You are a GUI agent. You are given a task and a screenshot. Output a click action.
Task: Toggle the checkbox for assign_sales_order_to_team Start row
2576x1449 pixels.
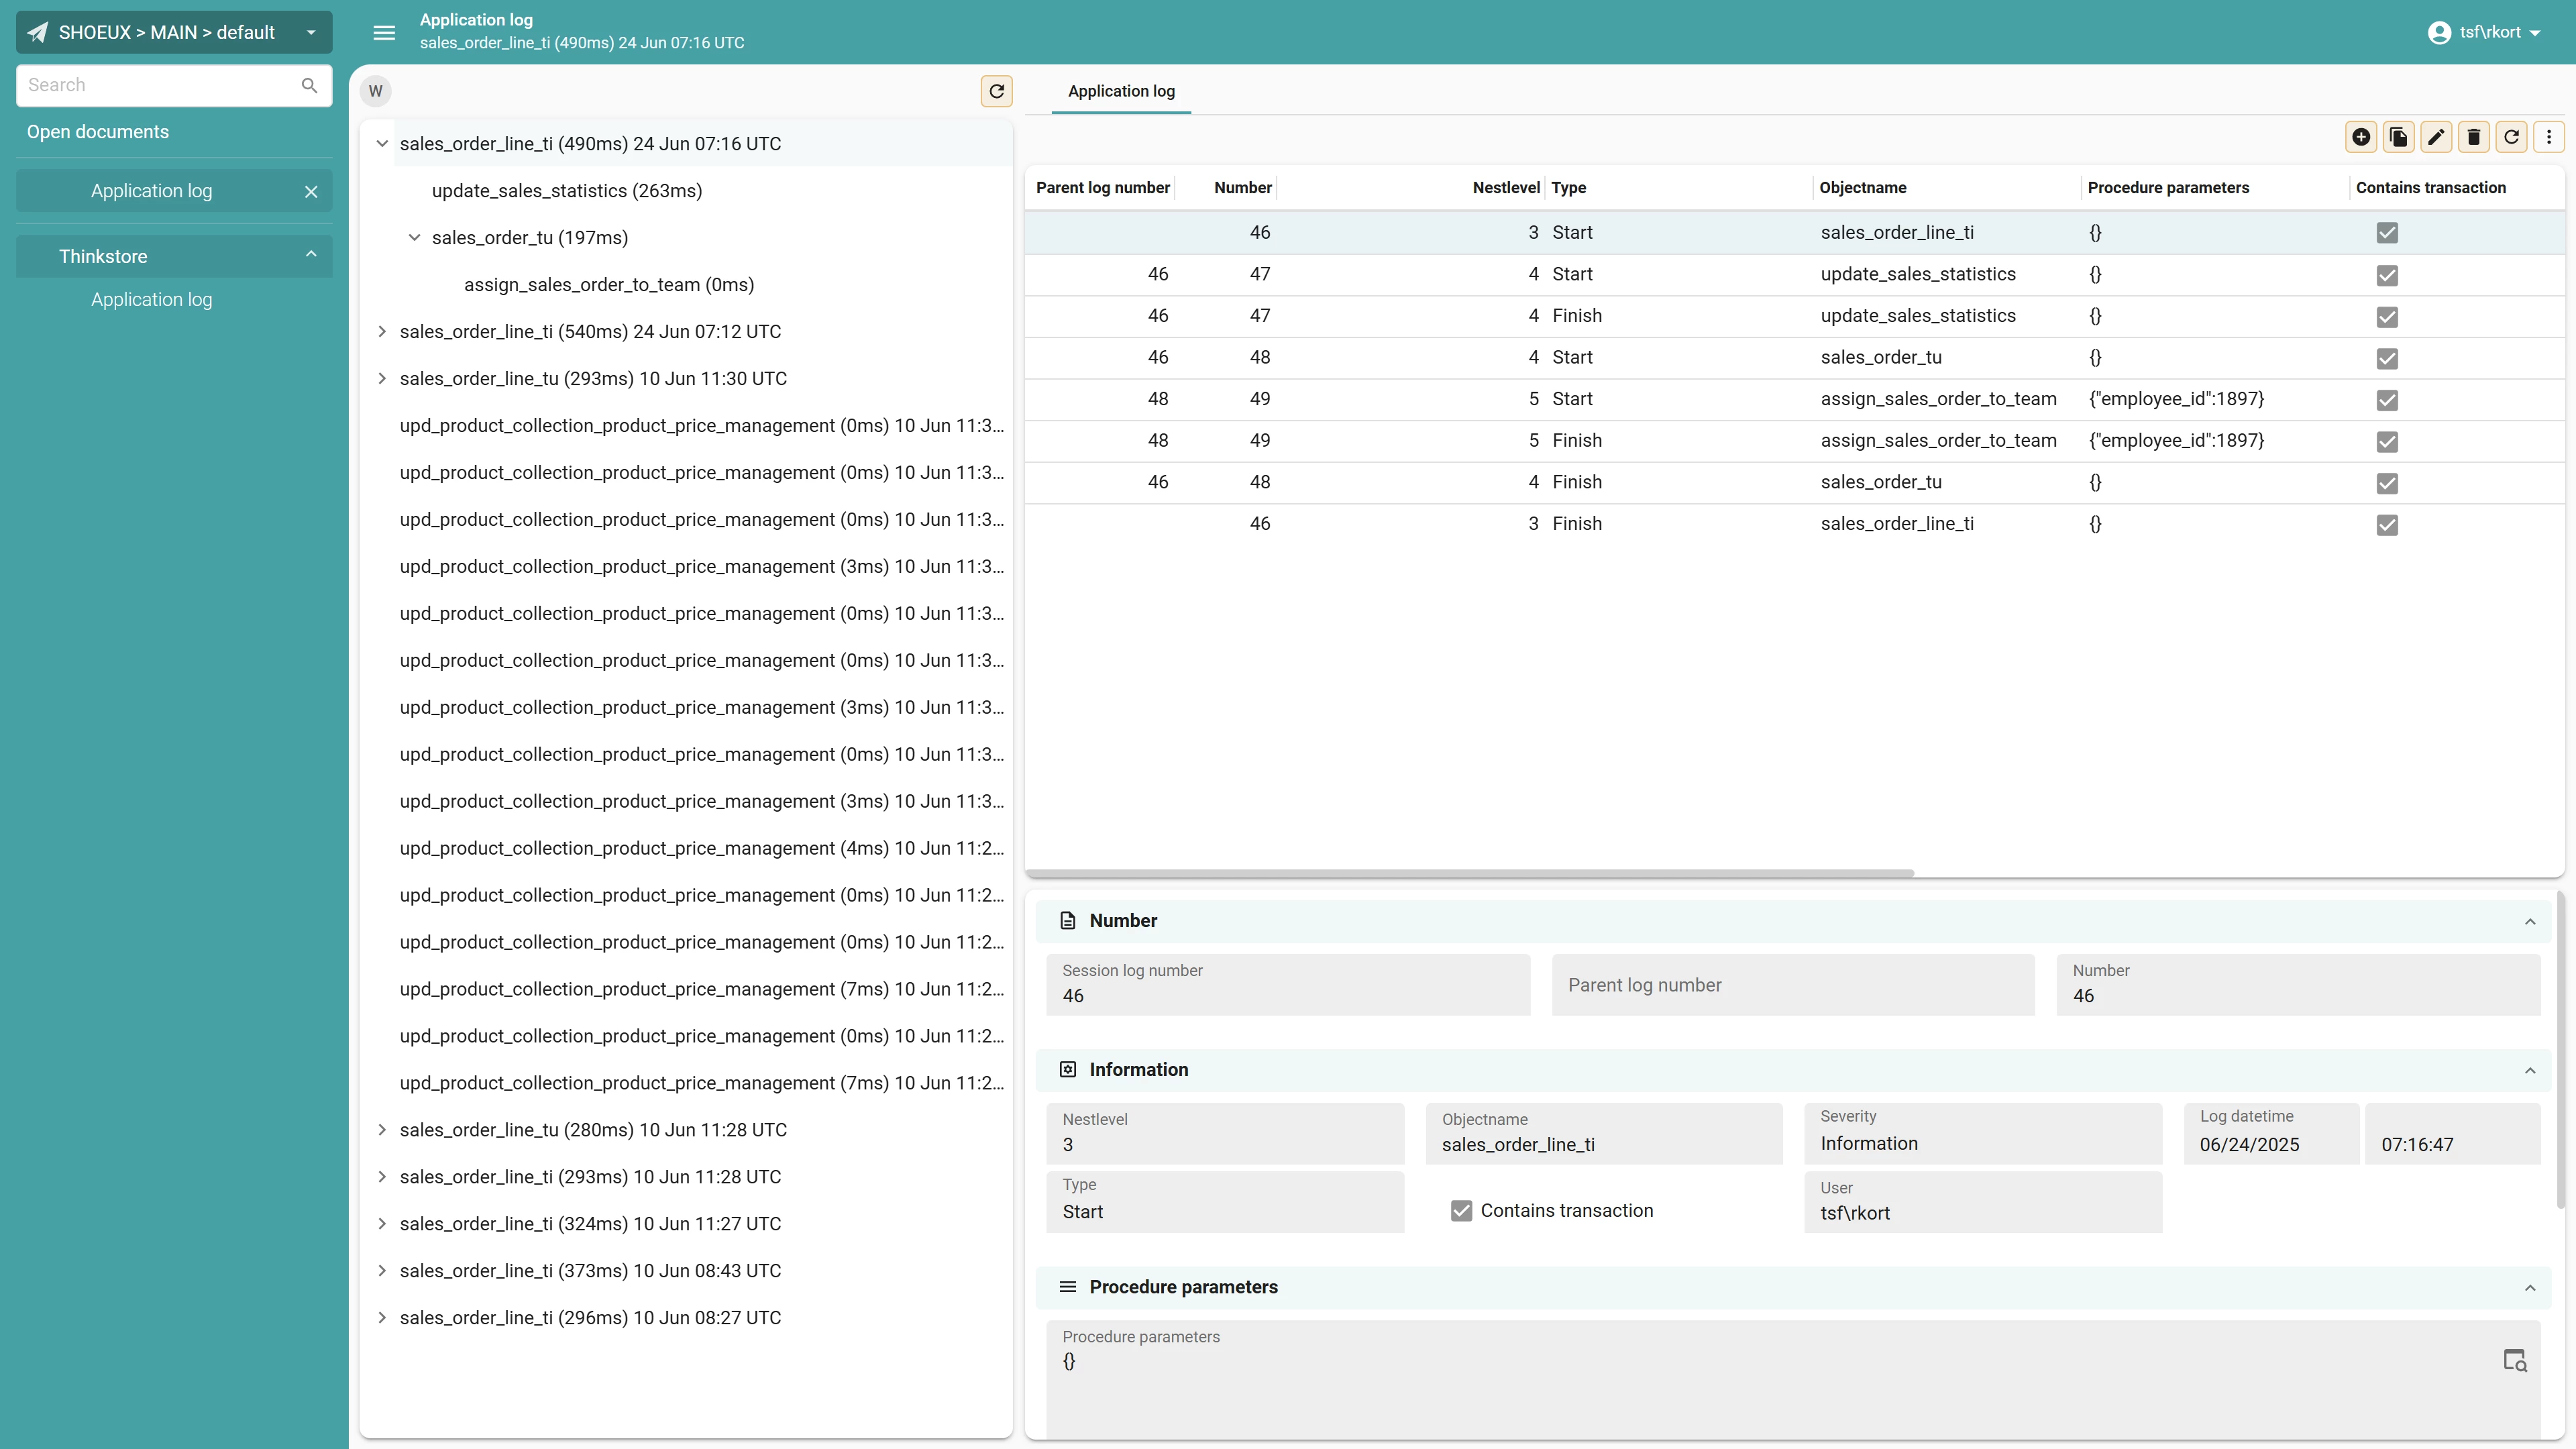[x=2387, y=400]
